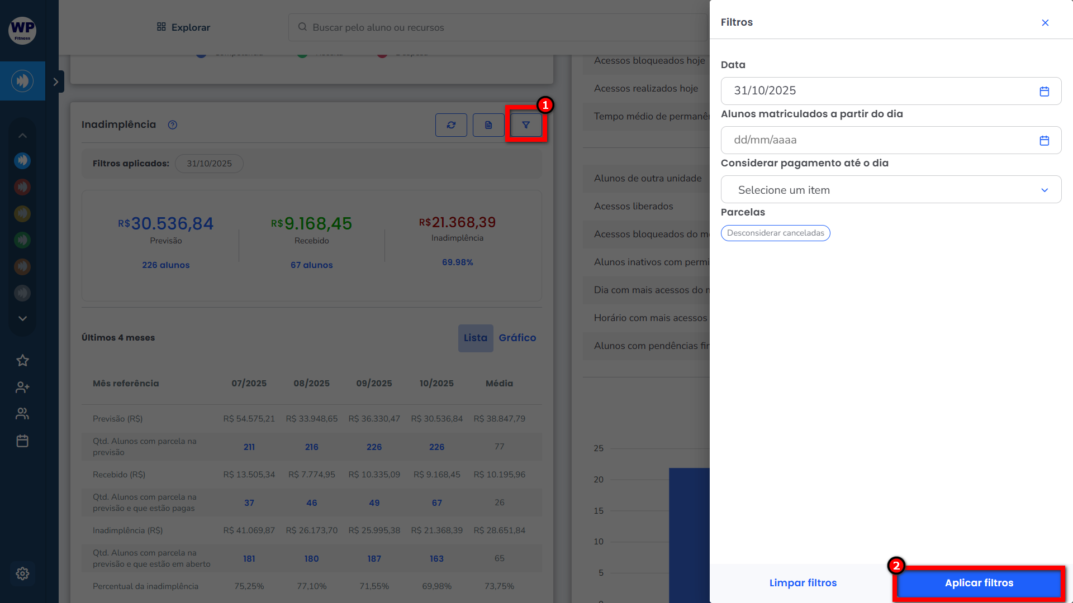1073x603 pixels.
Task: Expand Considerar pagamento até o dia dropdown
Action: 891,190
